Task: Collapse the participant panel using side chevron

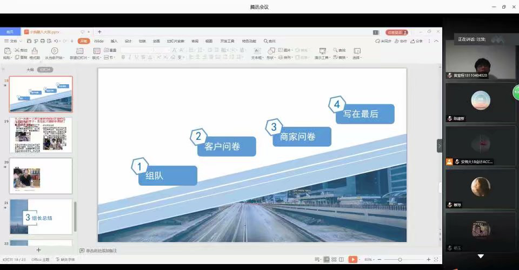Action: pyautogui.click(x=439, y=146)
